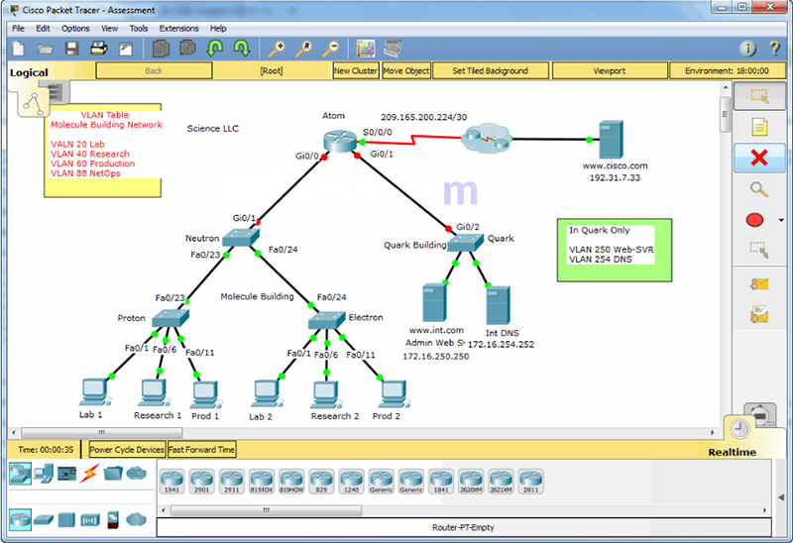Open the Custom Devices Dialog icon
The image size is (793, 543).
(x=393, y=49)
